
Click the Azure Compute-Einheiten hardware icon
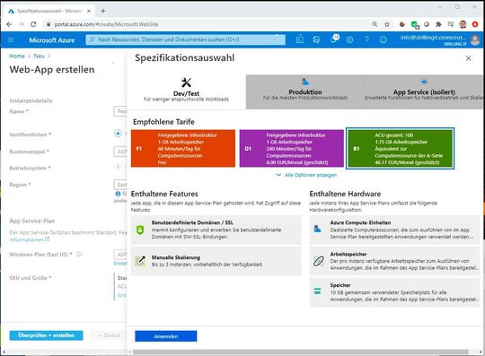(318, 229)
